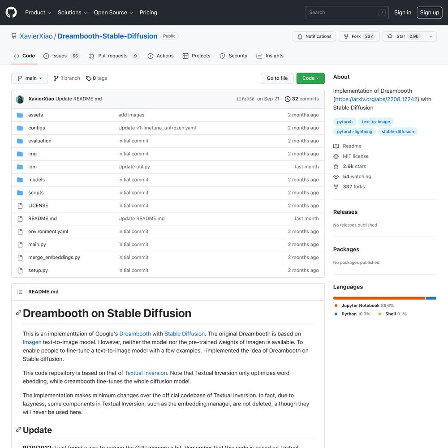Open the README.md file in list

[42, 219]
